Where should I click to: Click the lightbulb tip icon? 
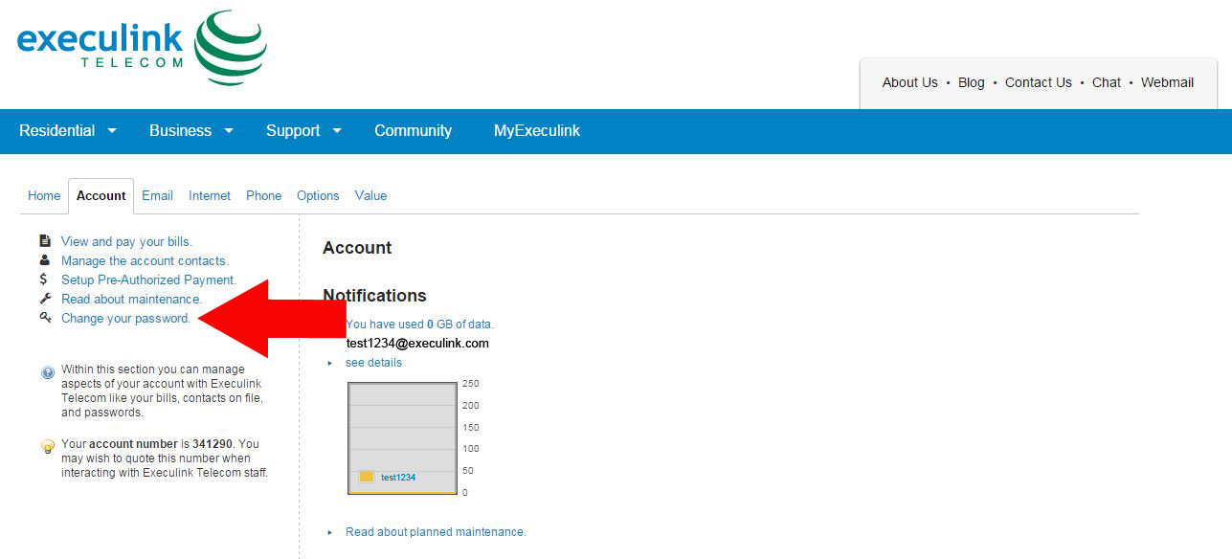[48, 447]
